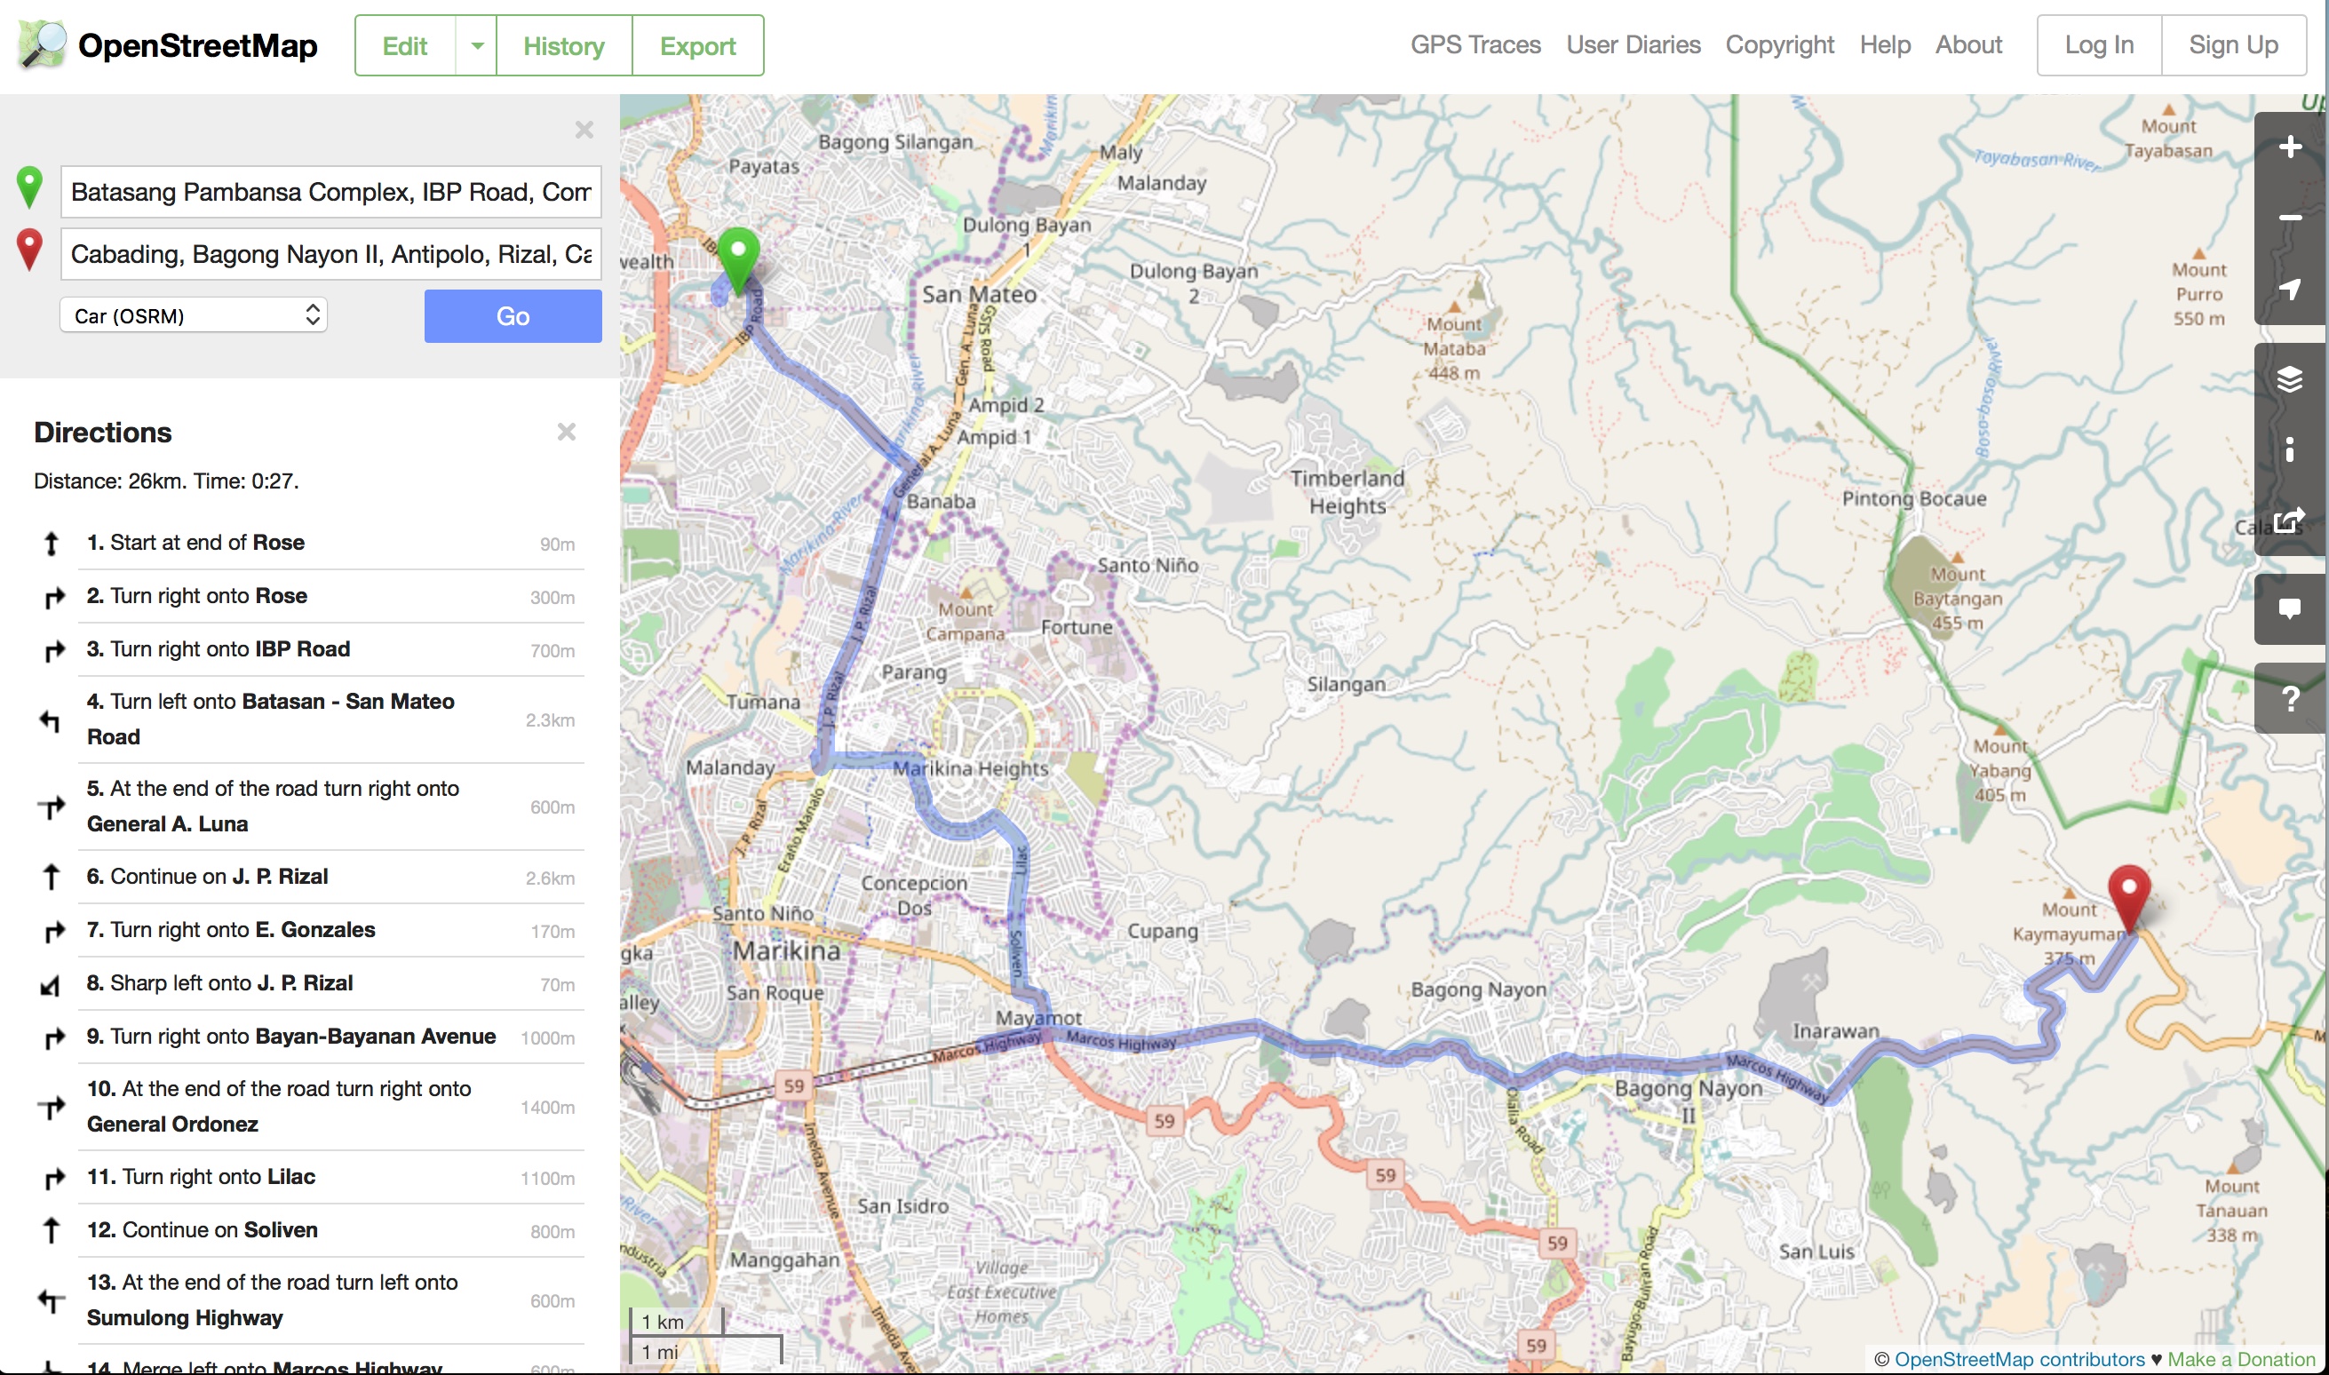Open the Car (OSRM) transport mode dropdown
The image size is (2329, 1375).
coord(193,315)
